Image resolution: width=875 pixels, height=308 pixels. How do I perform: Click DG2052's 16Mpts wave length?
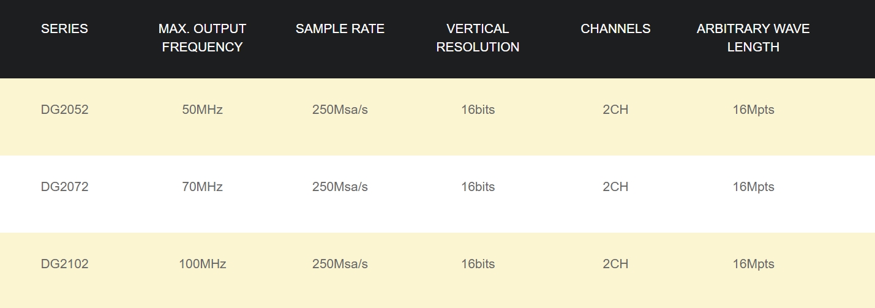click(753, 110)
